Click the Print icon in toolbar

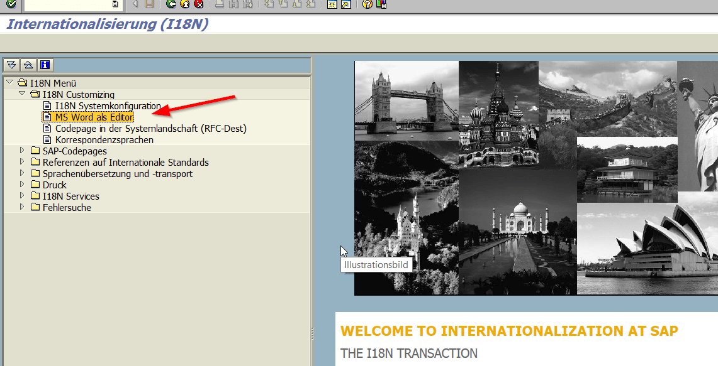[x=220, y=4]
